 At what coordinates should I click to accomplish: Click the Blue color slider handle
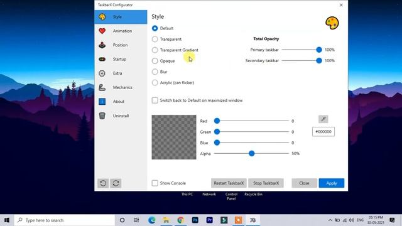click(217, 143)
